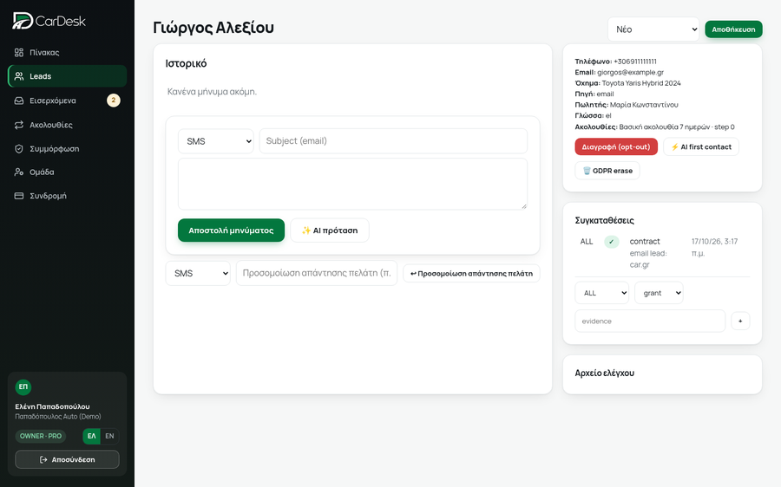Click the ΕΠ user avatar
The image size is (781, 487).
23,386
